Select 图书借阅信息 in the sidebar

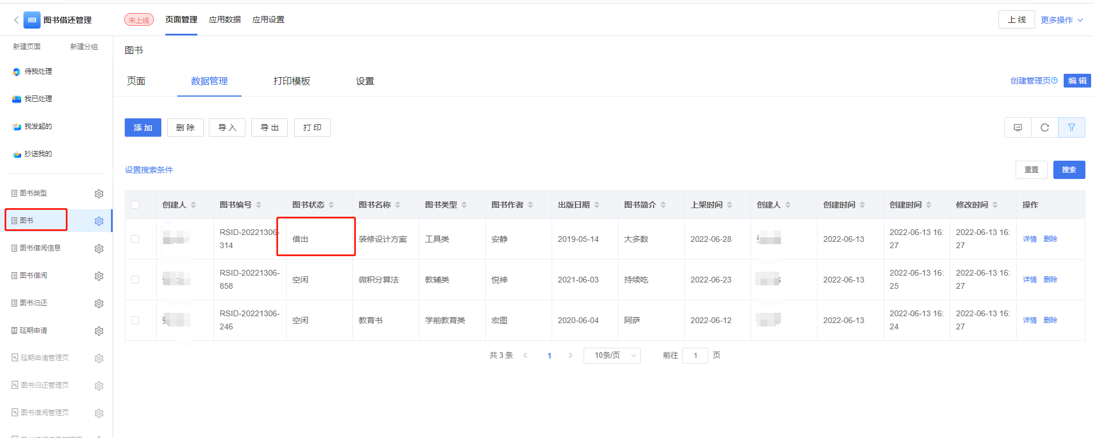pos(40,248)
